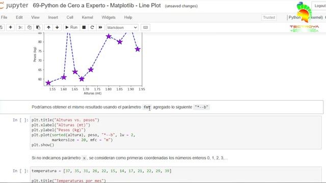The width and height of the screenshot is (326, 183).
Task: Click the Logout button
Action: (x=319, y=6)
